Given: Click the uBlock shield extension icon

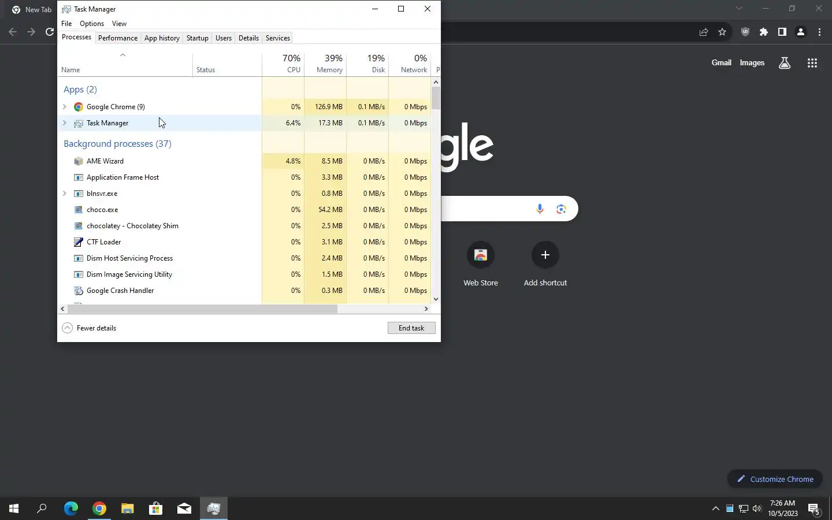Looking at the screenshot, I should [745, 32].
